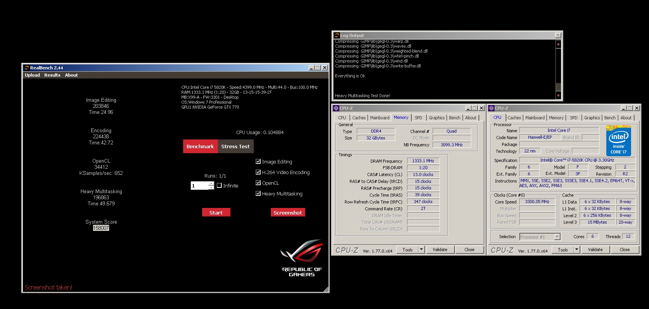Screen dimensions: 649x309
Task: Open the Results menu in RealBench
Action: point(52,75)
